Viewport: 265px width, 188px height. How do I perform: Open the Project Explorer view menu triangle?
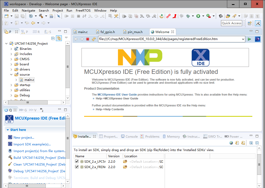pos(66,38)
